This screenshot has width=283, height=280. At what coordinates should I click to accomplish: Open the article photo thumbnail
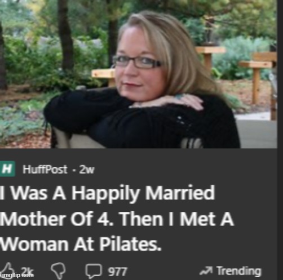tap(138, 74)
